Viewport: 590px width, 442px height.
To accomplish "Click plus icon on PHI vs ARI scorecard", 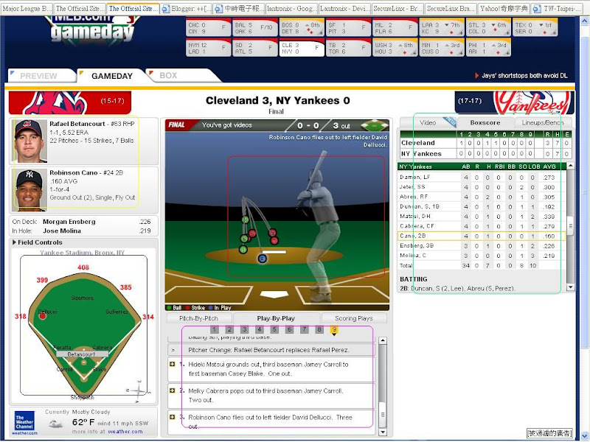I will point(507,53).
